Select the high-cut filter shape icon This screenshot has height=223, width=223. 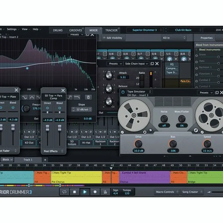tap(77, 97)
